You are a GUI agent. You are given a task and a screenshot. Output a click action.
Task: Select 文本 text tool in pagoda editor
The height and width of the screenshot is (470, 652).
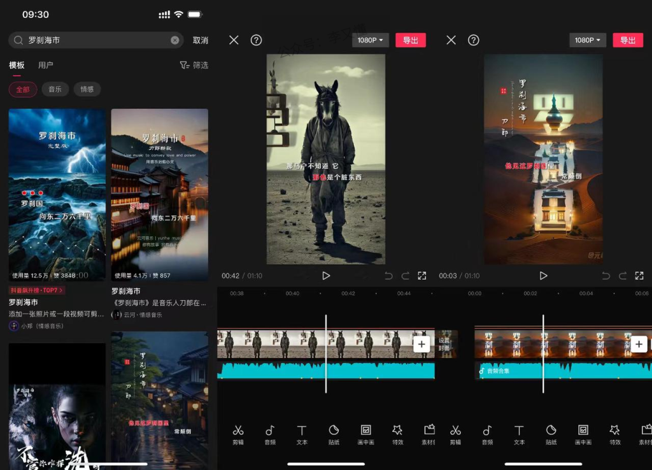519,434
